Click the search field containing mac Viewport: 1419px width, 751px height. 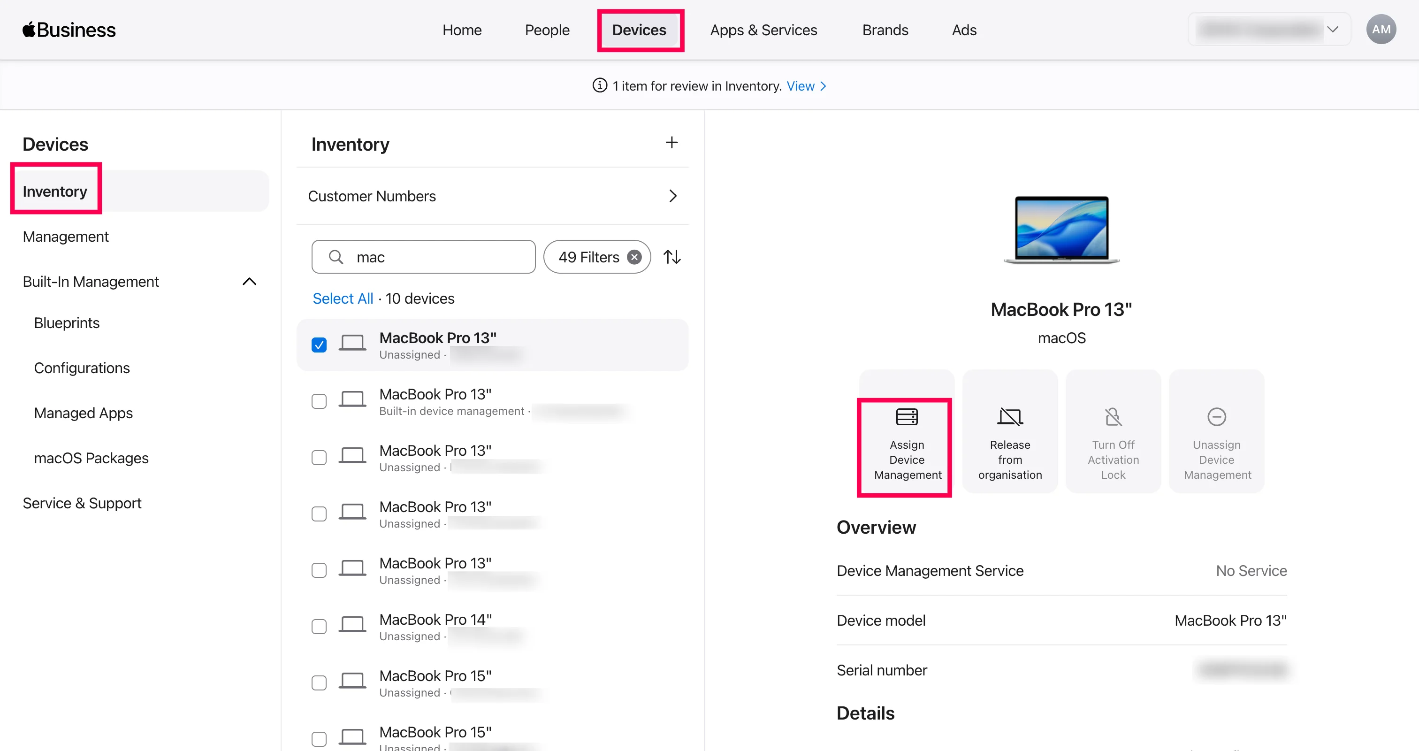pos(423,257)
